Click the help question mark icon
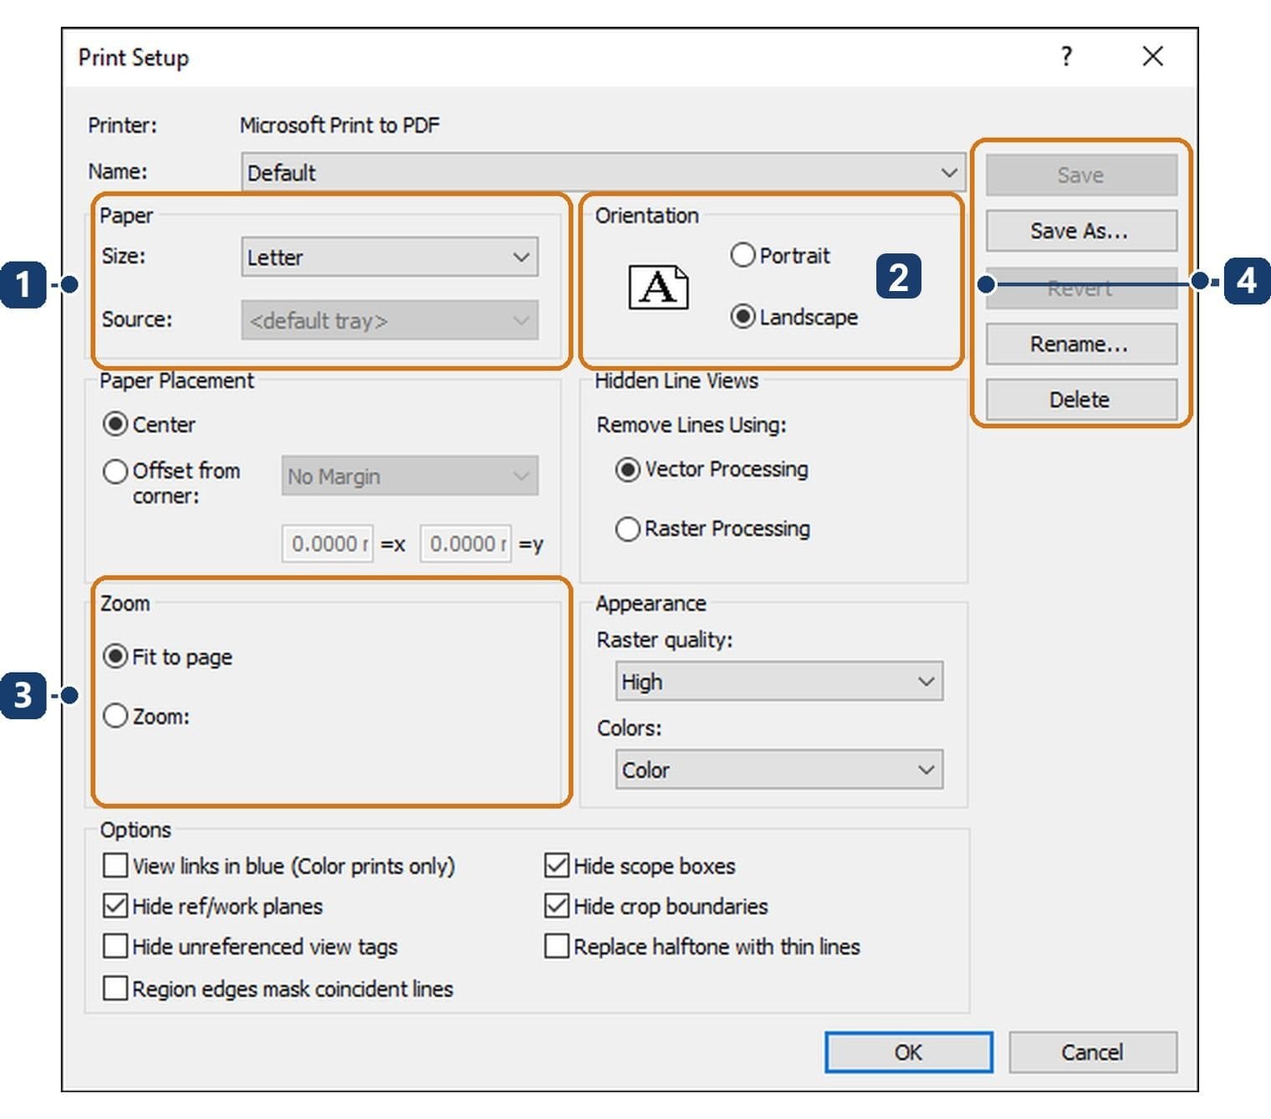1271x1119 pixels. [x=1066, y=56]
